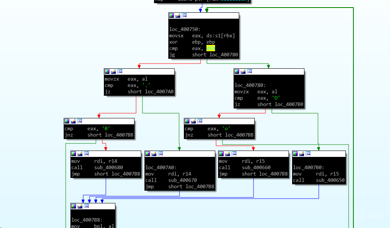
Task: Open node color picker on the cmp eax, '.' block
Action: 107,71
